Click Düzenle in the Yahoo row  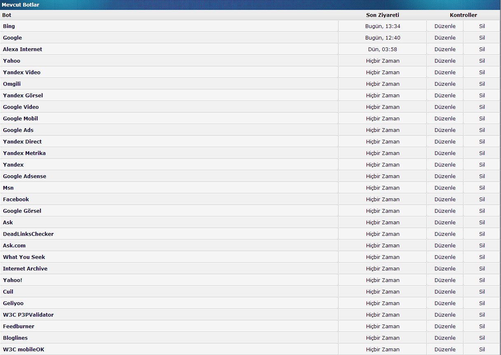[x=445, y=61]
